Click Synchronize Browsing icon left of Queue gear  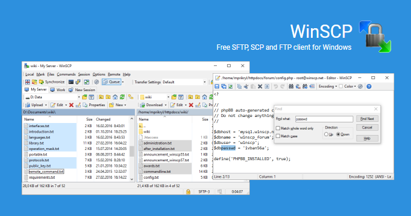coord(87,82)
